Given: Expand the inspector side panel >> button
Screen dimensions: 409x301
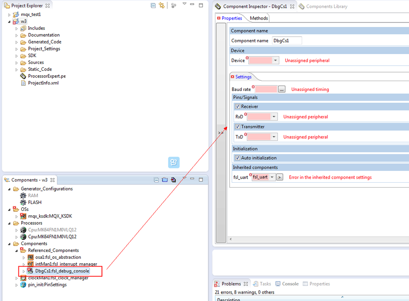Looking at the screenshot, I should (221, 133).
